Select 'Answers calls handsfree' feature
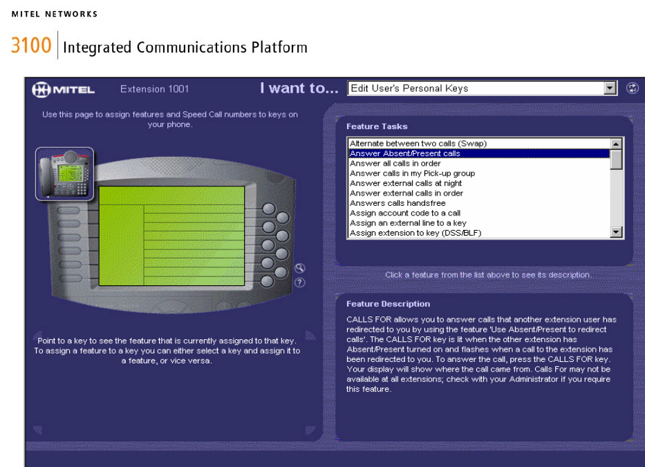 (x=479, y=202)
